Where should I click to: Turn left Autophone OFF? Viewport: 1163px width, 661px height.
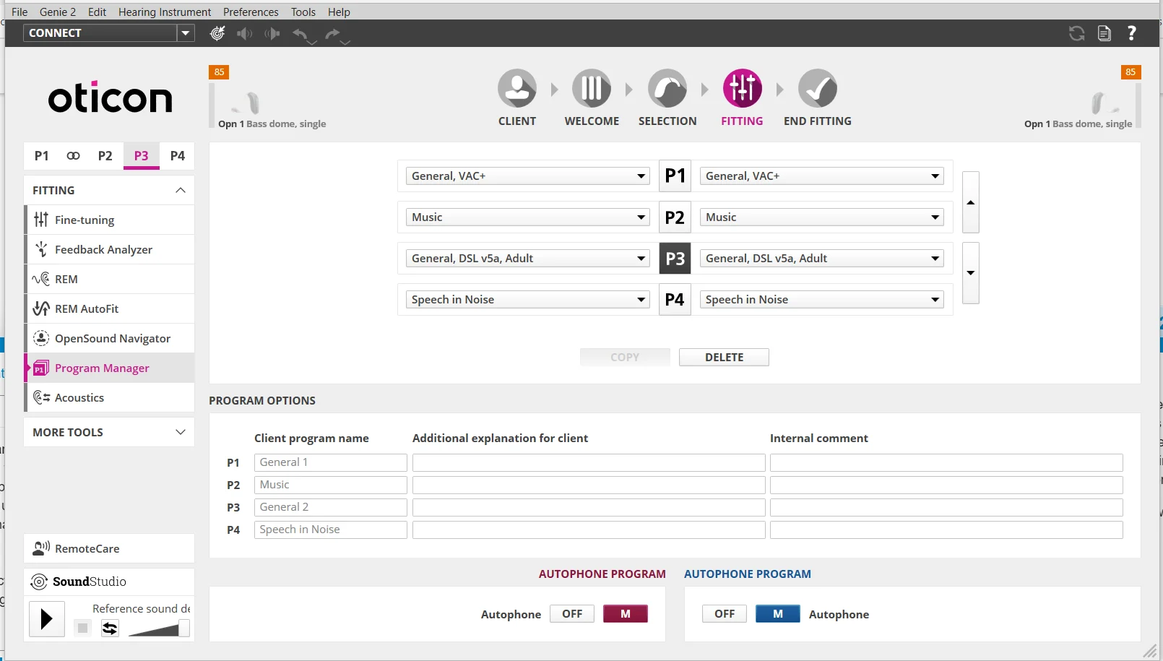pos(572,614)
